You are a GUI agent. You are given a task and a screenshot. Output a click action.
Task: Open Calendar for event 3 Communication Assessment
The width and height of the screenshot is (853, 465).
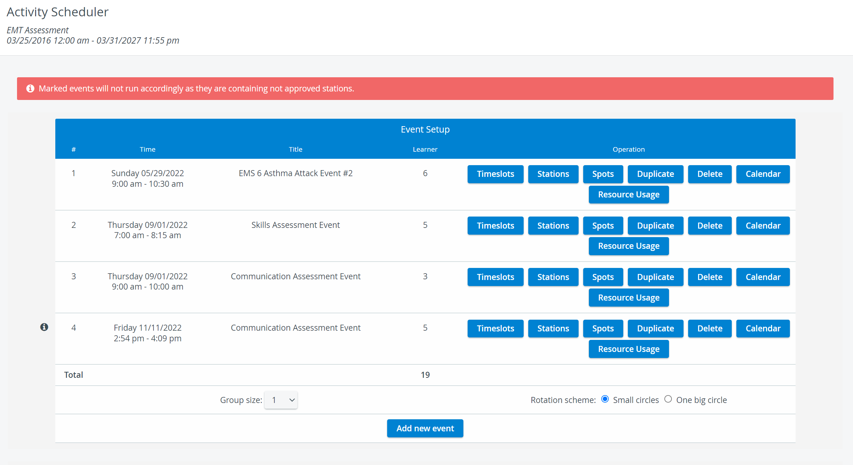[763, 277]
